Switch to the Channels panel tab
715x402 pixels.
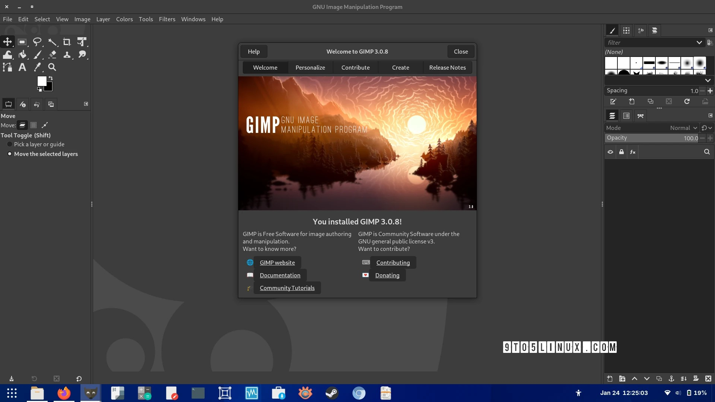[x=626, y=115]
